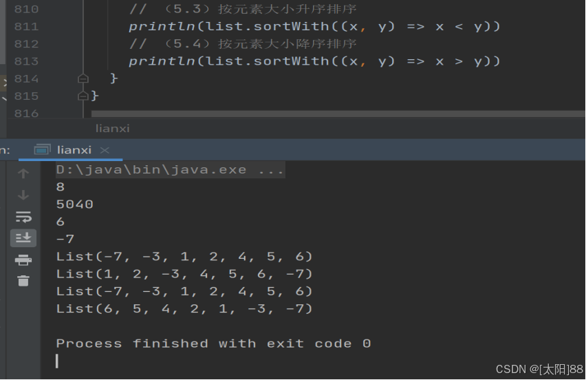The image size is (586, 380).
Task: Click the Print console output icon
Action: (x=23, y=260)
